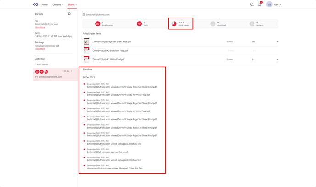
Task: Click the AB user avatar
Action: (269, 5)
